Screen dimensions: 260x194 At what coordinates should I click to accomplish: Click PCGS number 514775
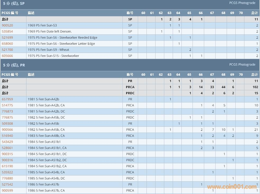tap(7, 105)
